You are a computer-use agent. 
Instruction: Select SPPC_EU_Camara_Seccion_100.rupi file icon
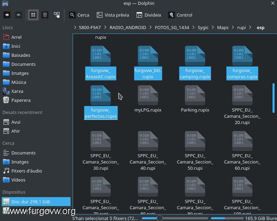[x=242, y=187]
